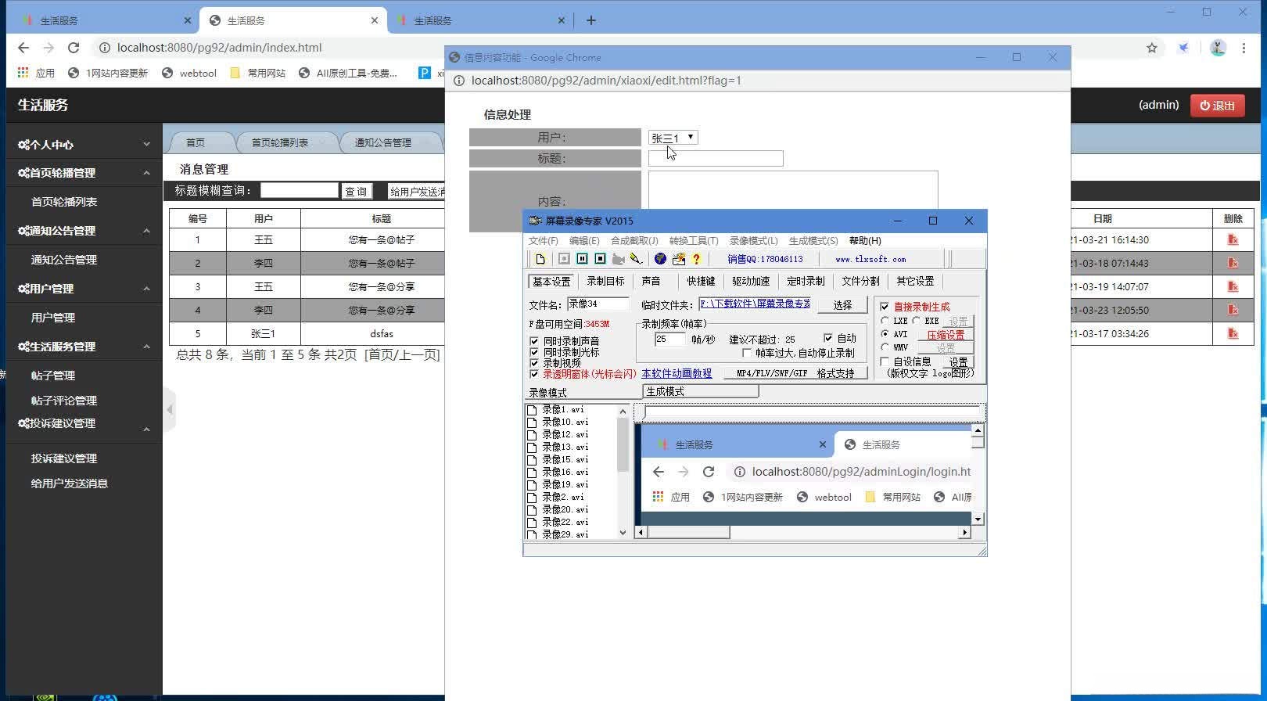Select the WMV format radio button
Image resolution: width=1267 pixels, height=701 pixels.
(885, 347)
